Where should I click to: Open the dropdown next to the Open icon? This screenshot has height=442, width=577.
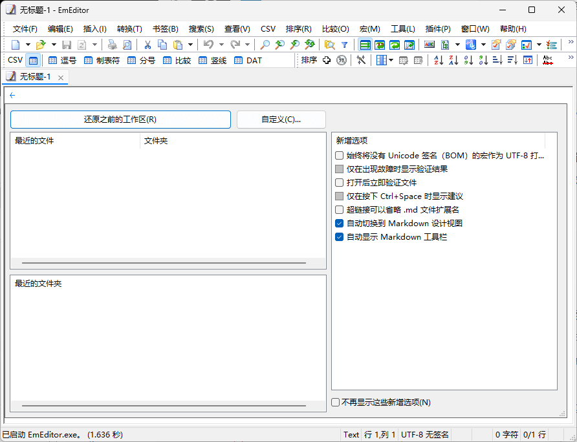[54, 44]
